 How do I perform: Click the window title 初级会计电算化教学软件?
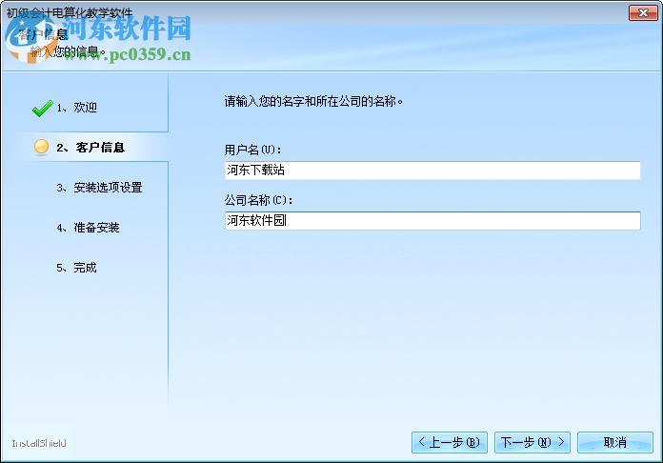(70, 13)
